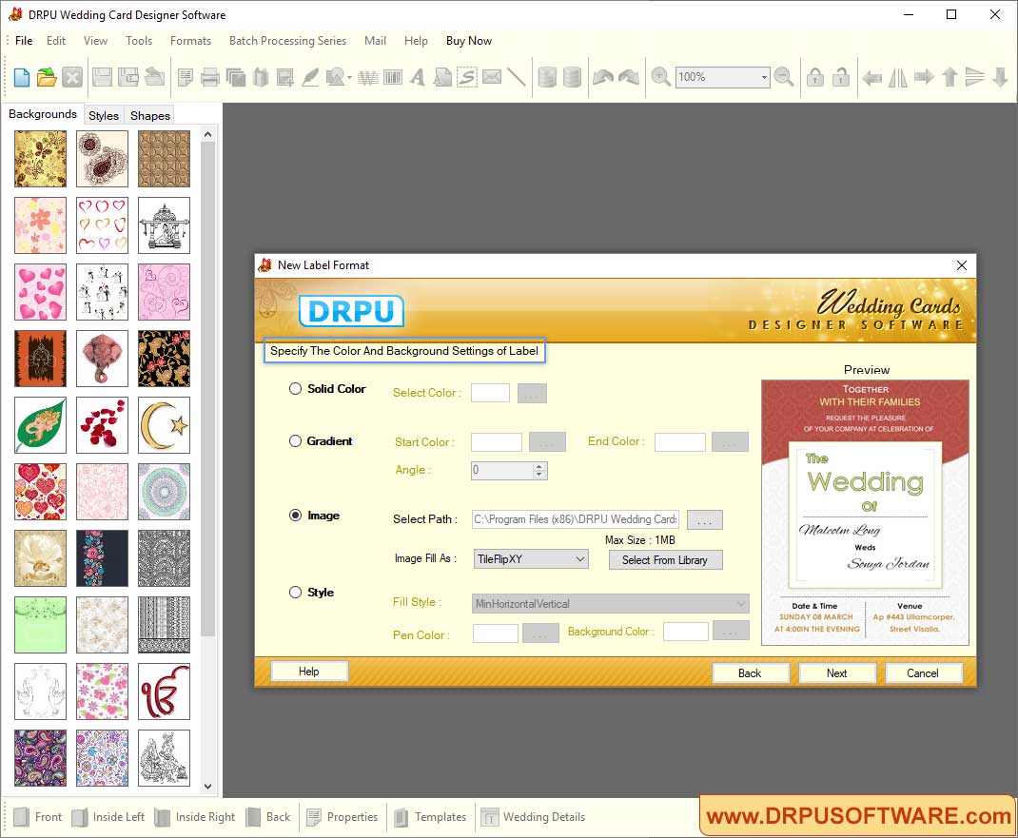Switch to the Backgrounds tab

coord(43,114)
